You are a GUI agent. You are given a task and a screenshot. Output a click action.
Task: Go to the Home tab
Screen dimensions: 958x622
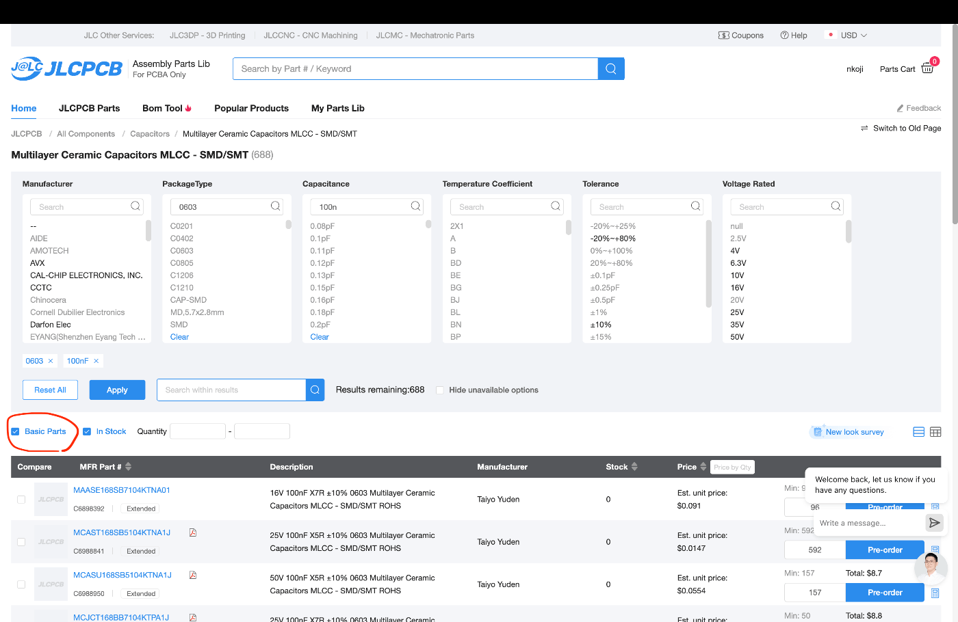click(24, 108)
